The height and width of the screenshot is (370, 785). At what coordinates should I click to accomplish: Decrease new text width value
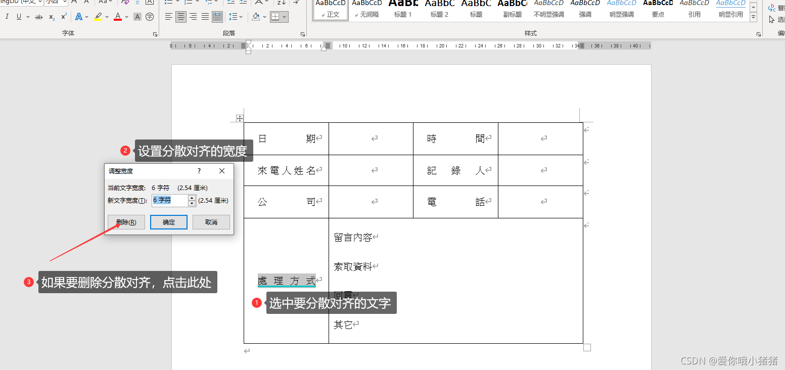point(192,203)
